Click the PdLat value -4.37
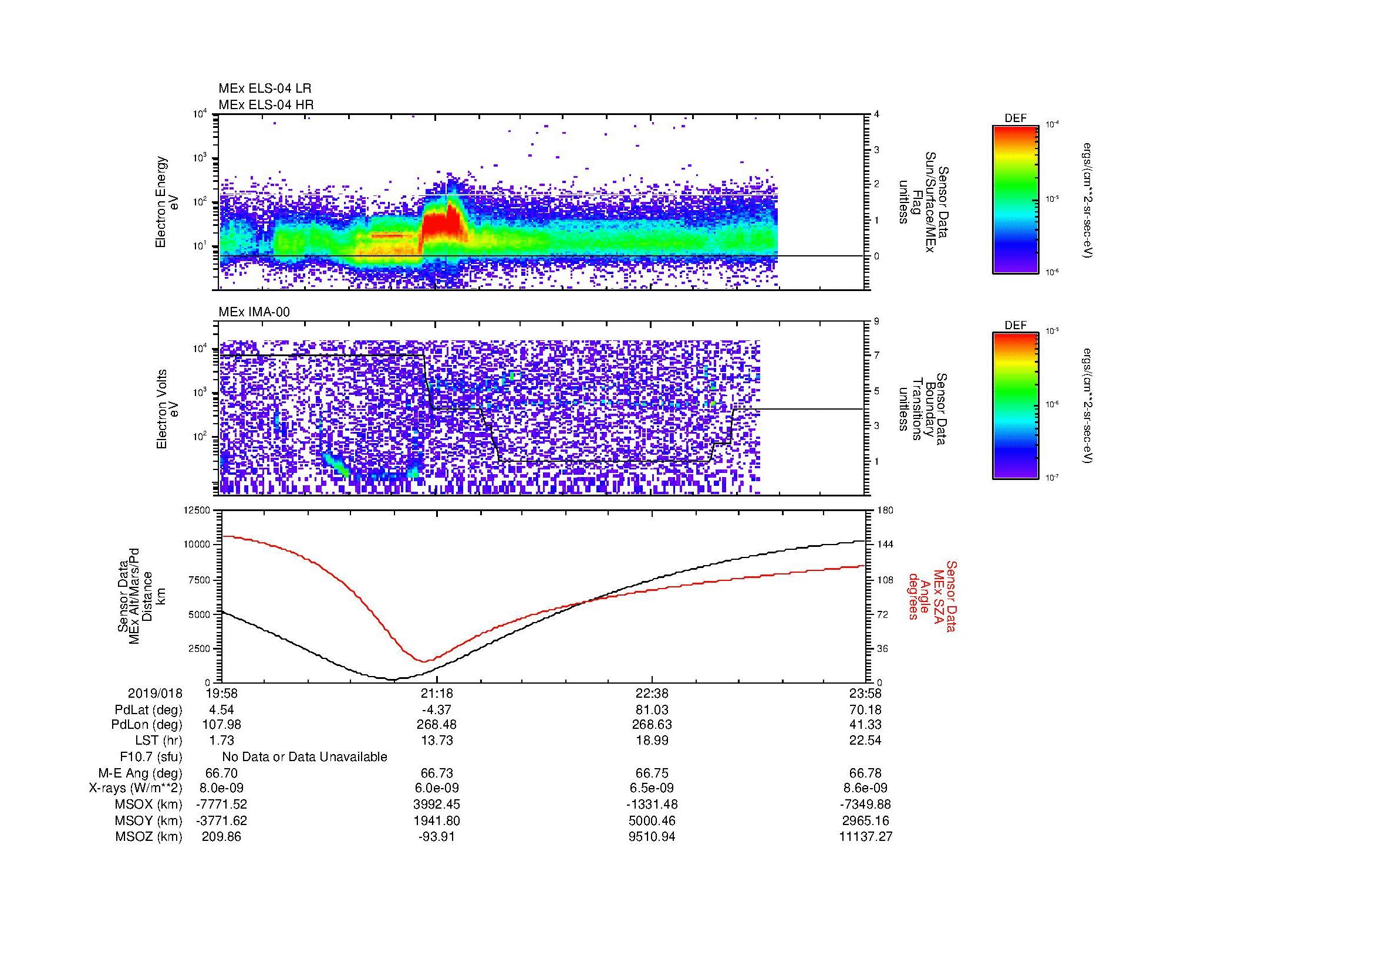1373x970 pixels. 437,710
